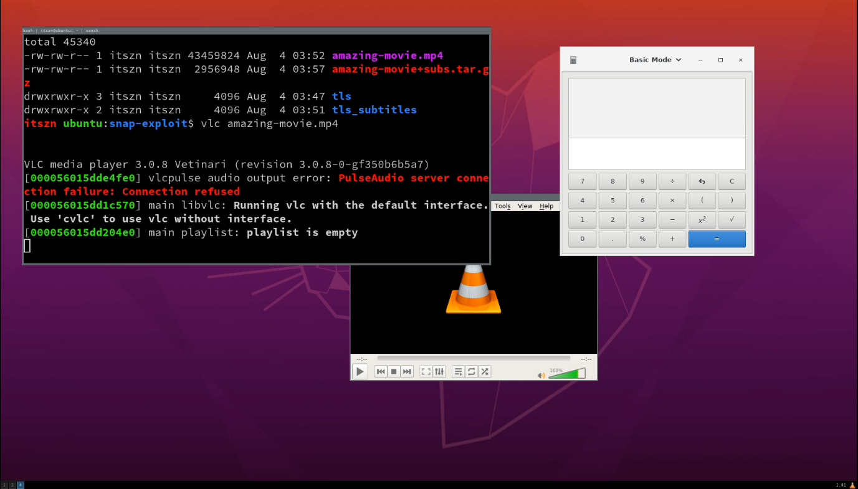Stop playback with the stop icon
The image size is (858, 489).
(394, 372)
